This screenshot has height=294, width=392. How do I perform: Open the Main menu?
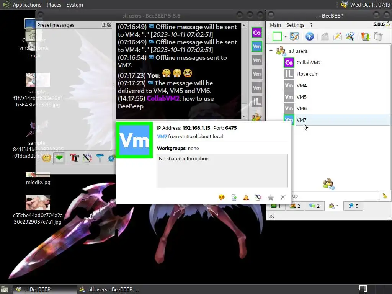tap(275, 25)
